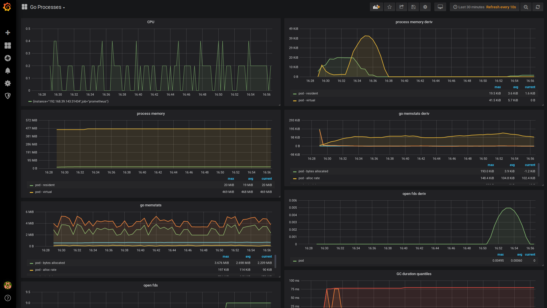Toggle pod - virtual in process memory legend
Screen dimensions: 547x308
coord(43,192)
